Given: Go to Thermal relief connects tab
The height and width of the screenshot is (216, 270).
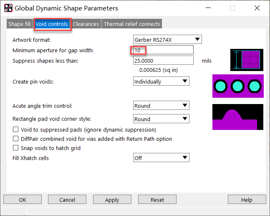Looking at the screenshot, I should (x=132, y=24).
